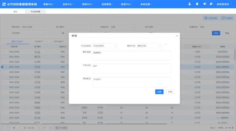
Task: Click the 拒绝 button
Action: click(170, 92)
